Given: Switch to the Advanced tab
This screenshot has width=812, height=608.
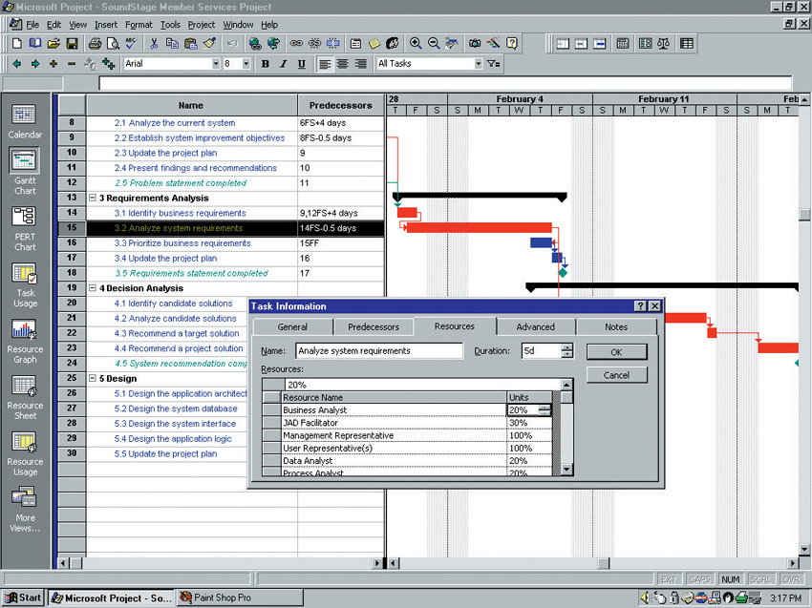Looking at the screenshot, I should (536, 327).
